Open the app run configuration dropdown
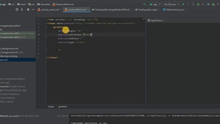This screenshot has height=124, width=220. pyautogui.click(x=155, y=4)
